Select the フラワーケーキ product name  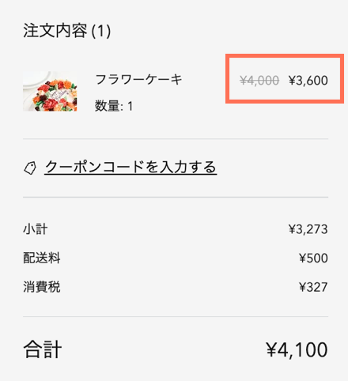(138, 79)
